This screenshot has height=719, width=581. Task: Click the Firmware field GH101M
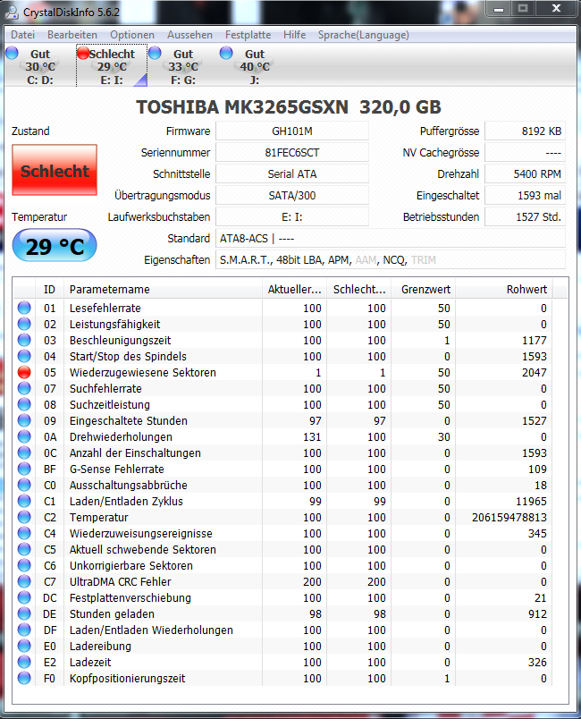coord(292,131)
